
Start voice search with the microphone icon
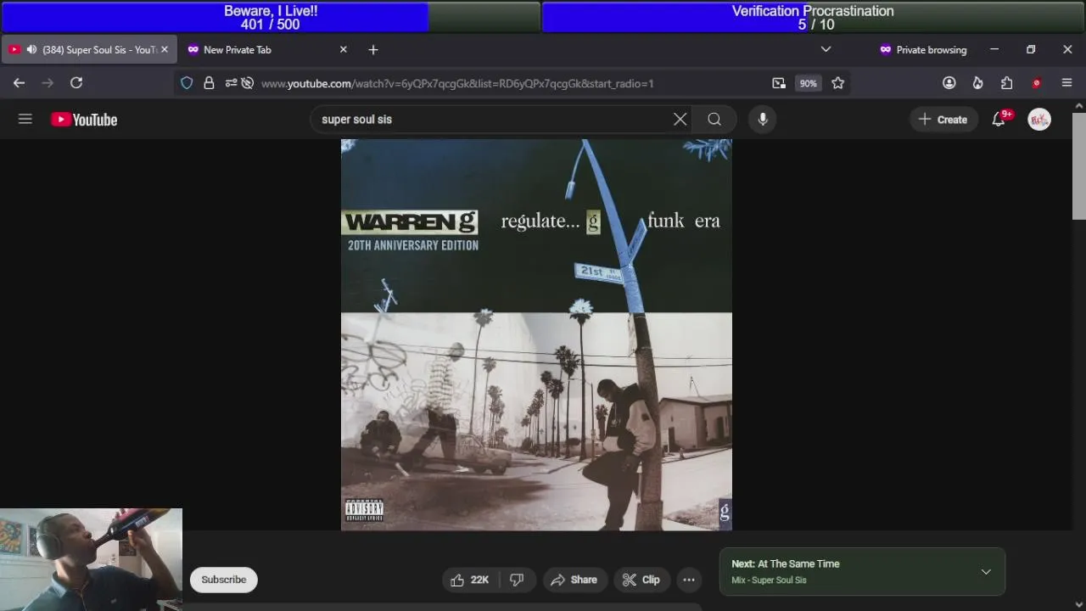pyautogui.click(x=763, y=120)
